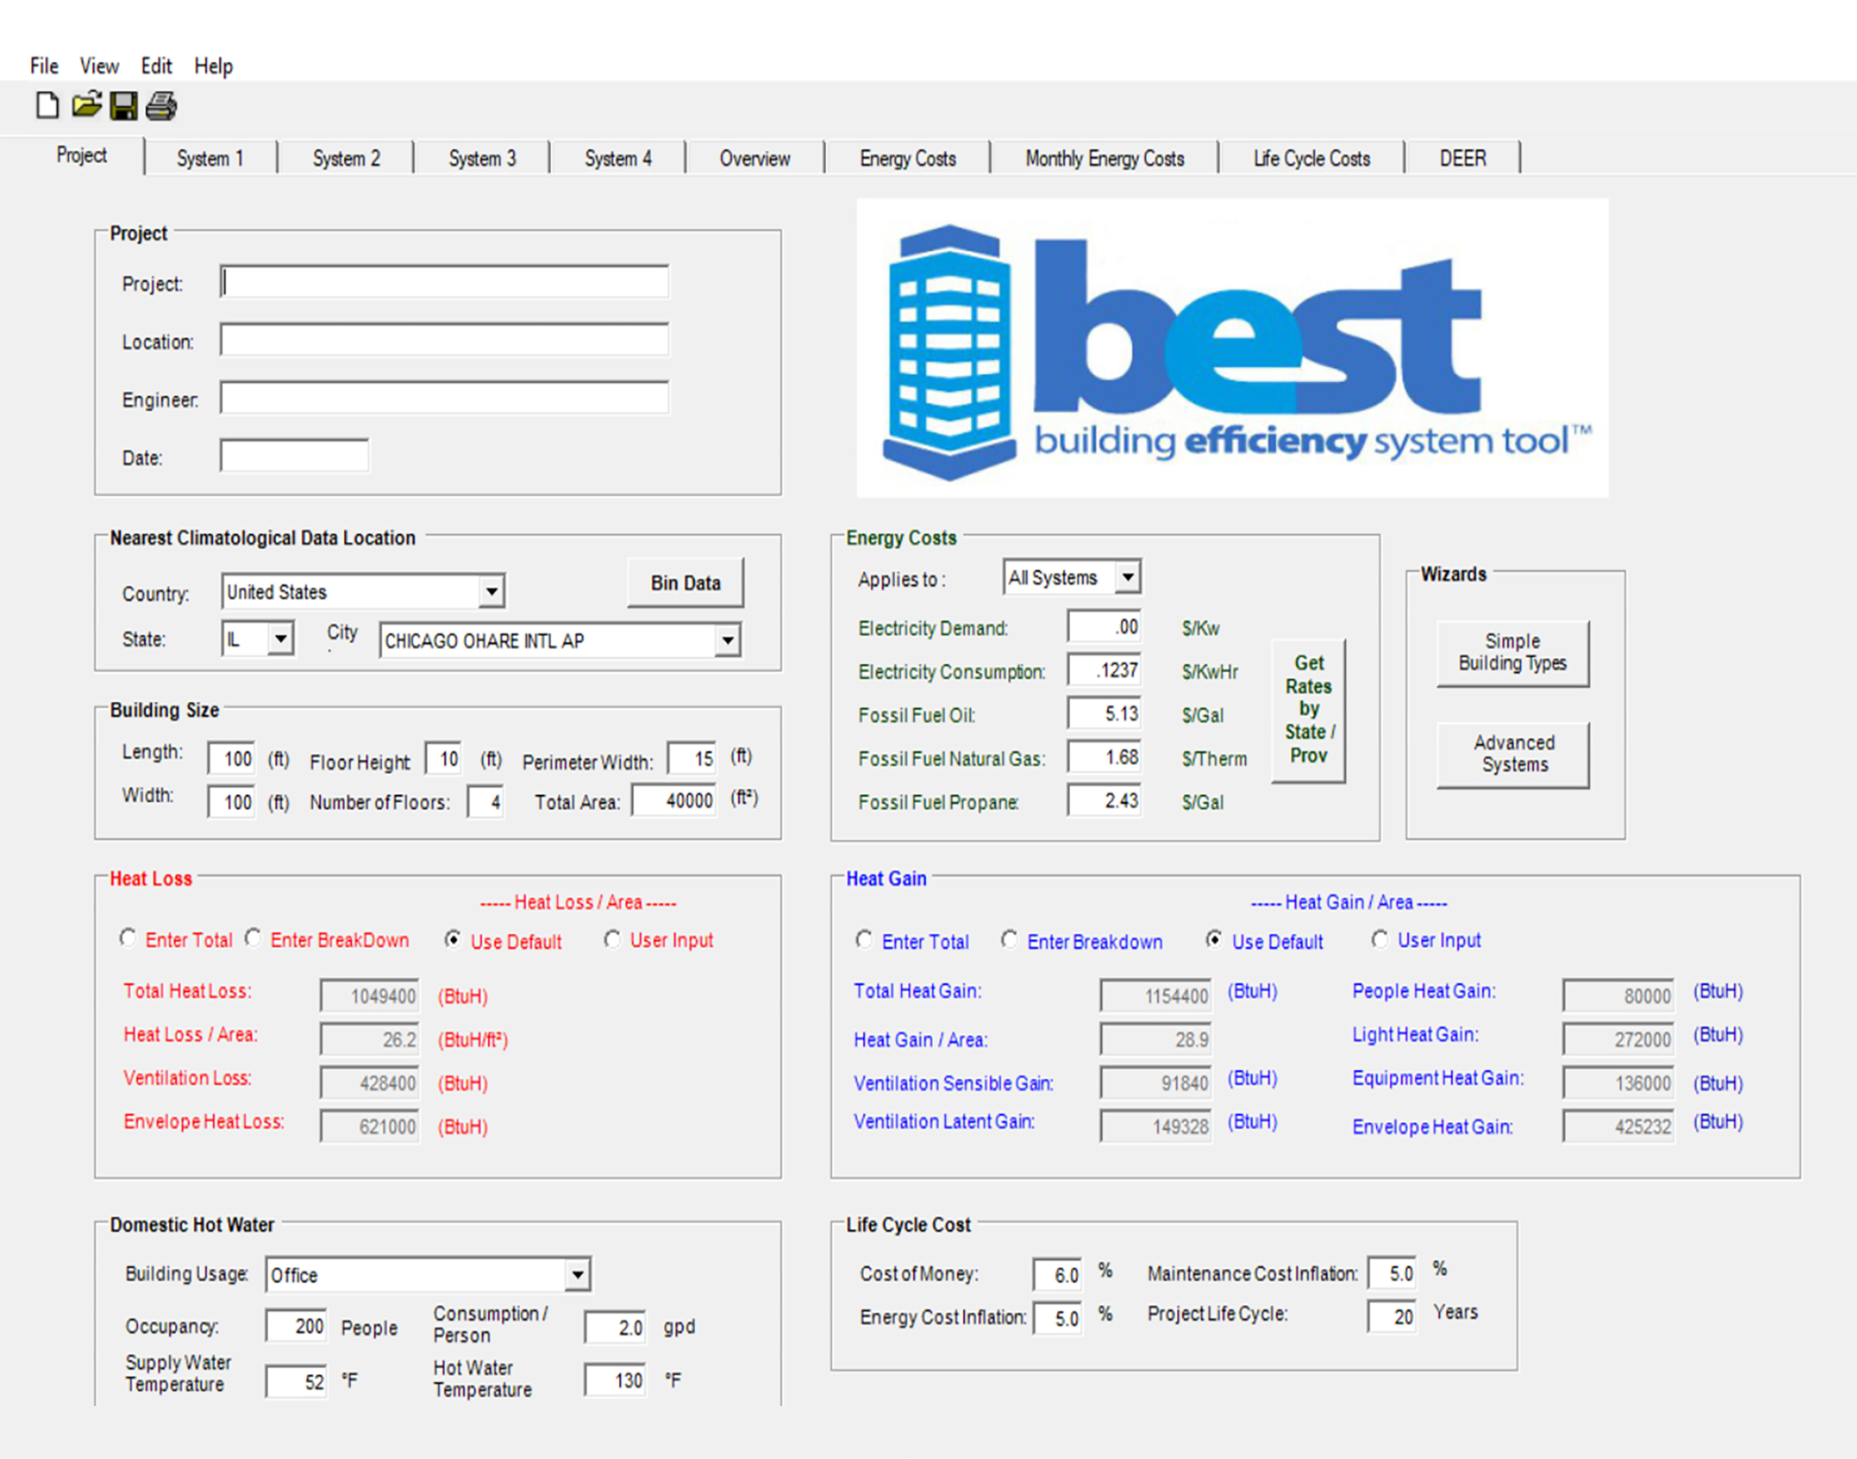Image resolution: width=1857 pixels, height=1459 pixels.
Task: Click Get Rates by State / Prov
Action: click(1309, 709)
